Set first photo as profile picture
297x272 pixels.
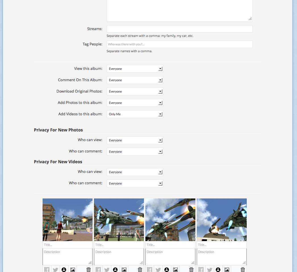64,269
